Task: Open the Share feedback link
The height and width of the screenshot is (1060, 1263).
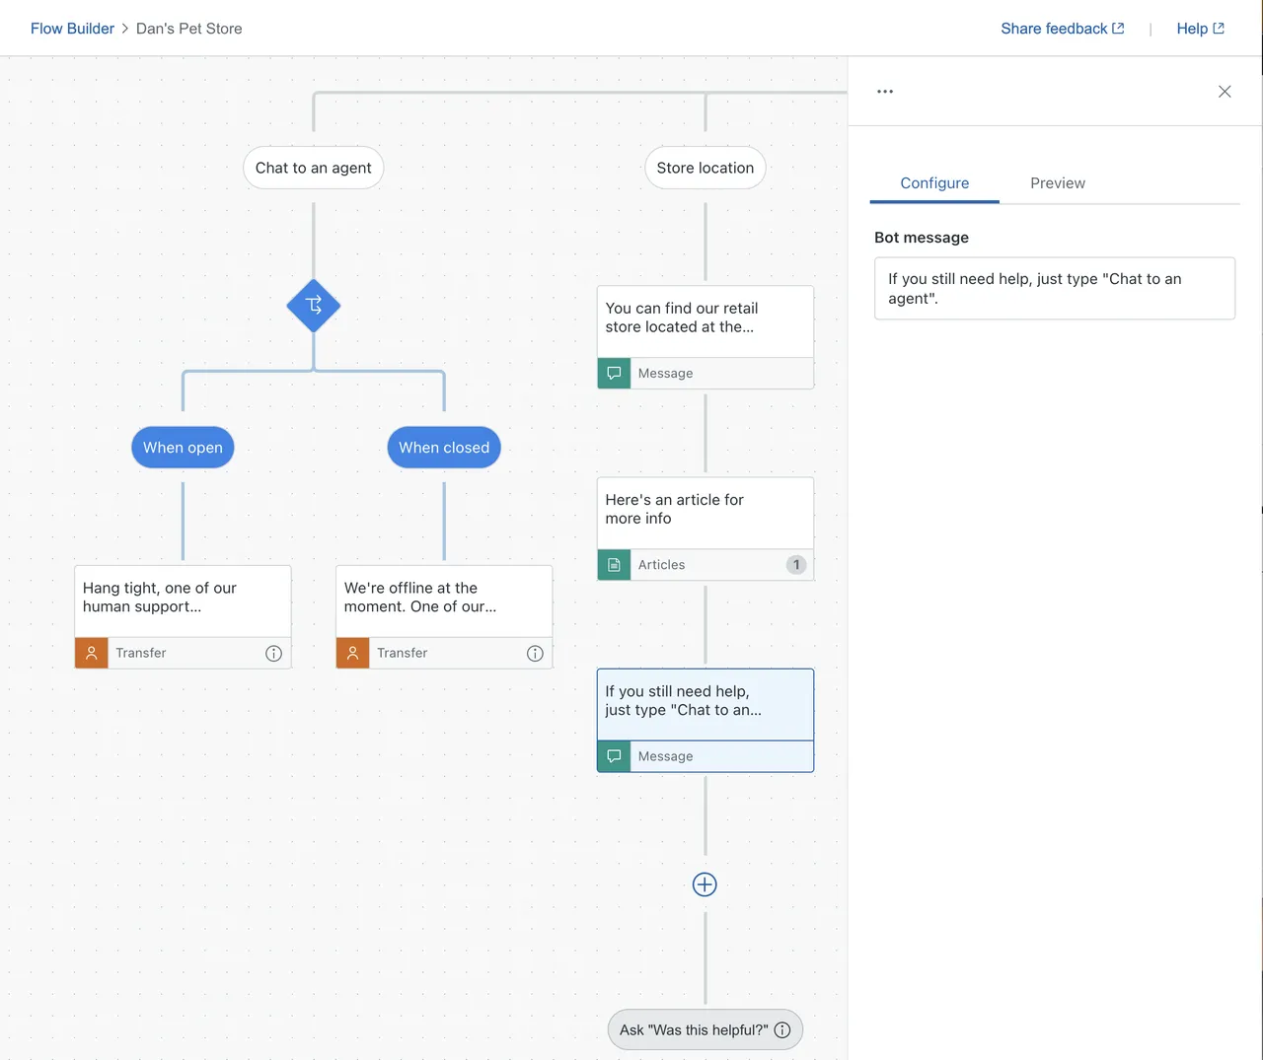Action: click(1062, 29)
